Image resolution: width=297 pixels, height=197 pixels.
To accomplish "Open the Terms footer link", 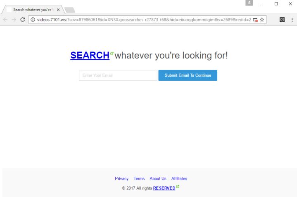I will pyautogui.click(x=139, y=178).
